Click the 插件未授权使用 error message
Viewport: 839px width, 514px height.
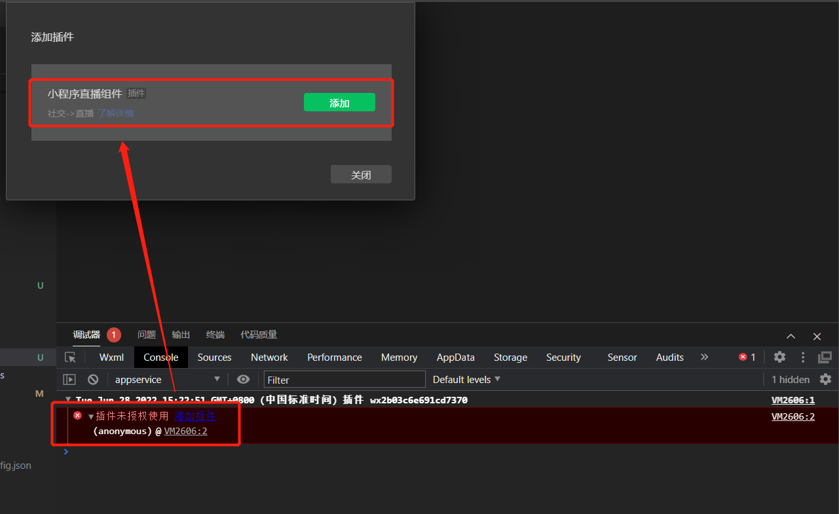click(132, 416)
